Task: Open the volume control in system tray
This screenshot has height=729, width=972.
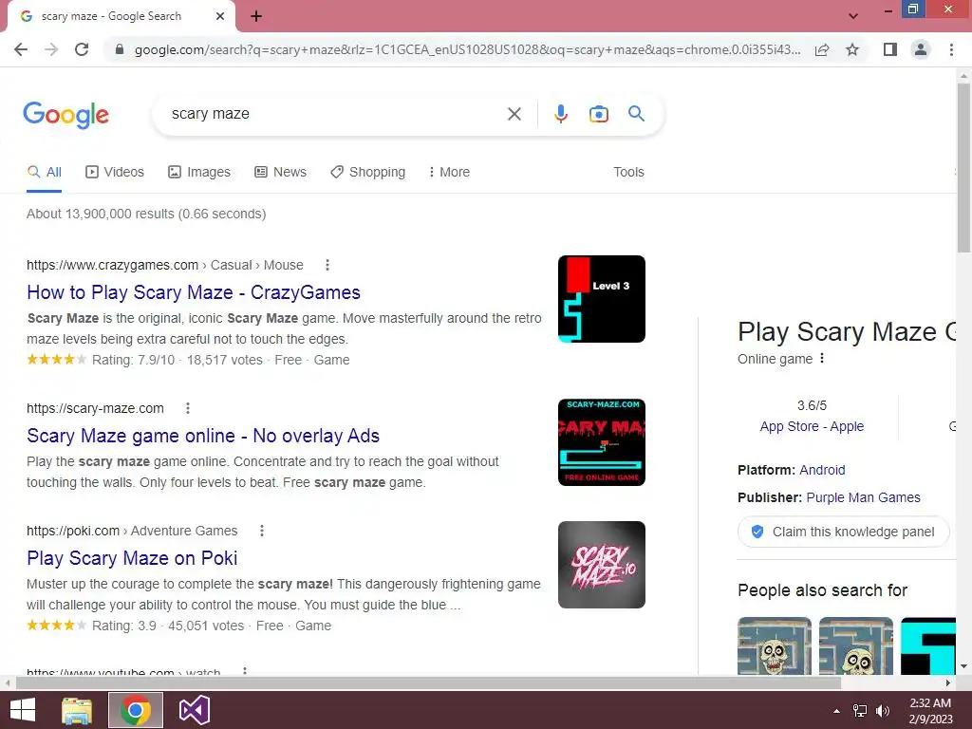Action: [x=882, y=711]
